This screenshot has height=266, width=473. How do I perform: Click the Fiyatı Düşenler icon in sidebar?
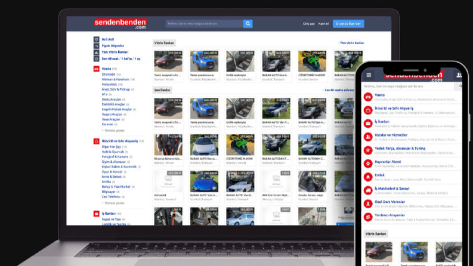click(x=96, y=46)
